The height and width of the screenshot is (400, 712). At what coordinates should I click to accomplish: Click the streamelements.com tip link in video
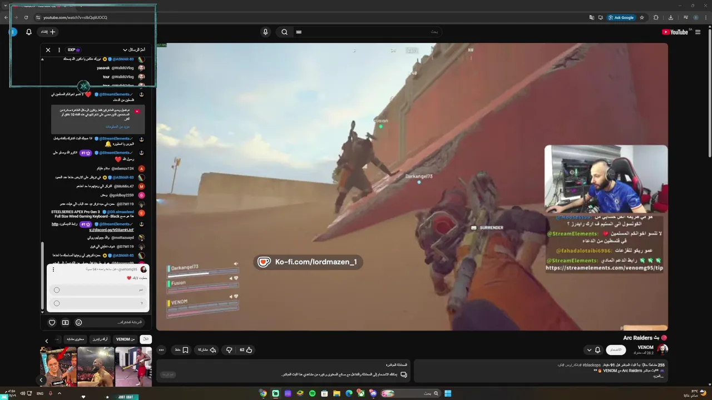[604, 268]
